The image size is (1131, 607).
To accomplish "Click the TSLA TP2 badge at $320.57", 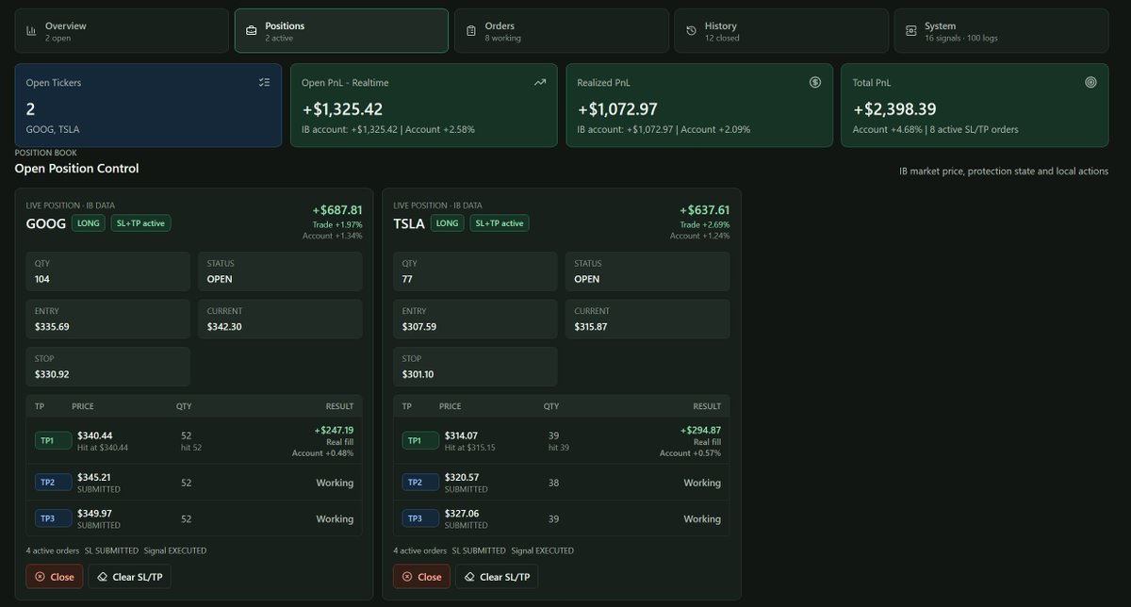I will [420, 483].
